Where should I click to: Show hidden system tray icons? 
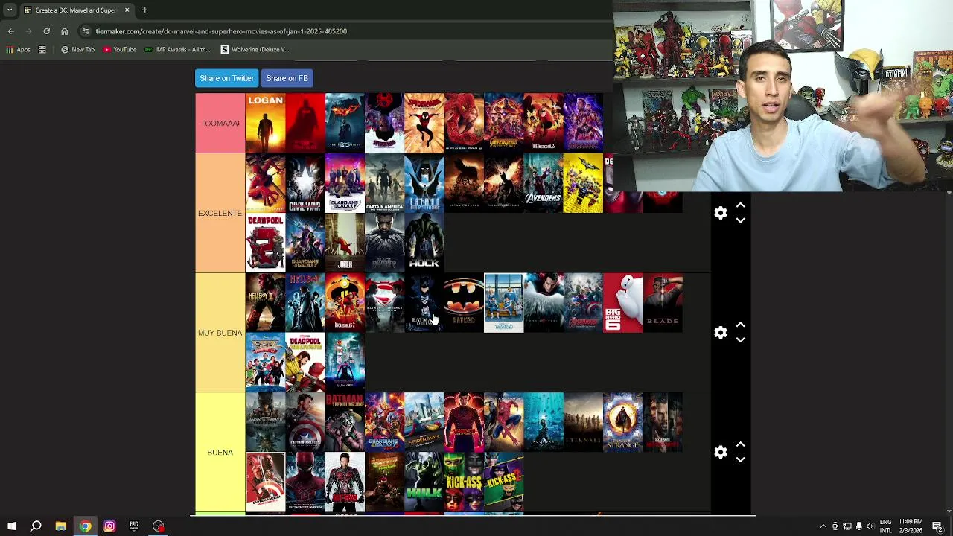[823, 526]
